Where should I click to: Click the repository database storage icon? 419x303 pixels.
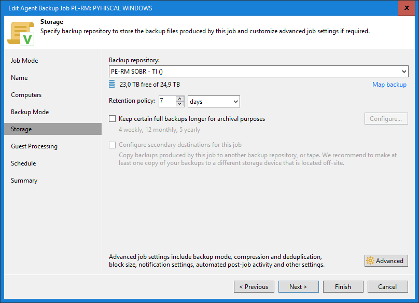pyautogui.click(x=112, y=84)
